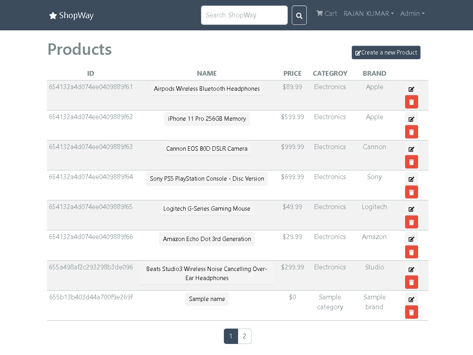Open Amazon Echo Dot 3rd Generation link
The image size is (473, 355).
[206, 239]
